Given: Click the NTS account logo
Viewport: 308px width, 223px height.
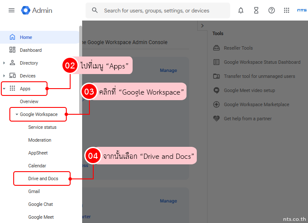Looking at the screenshot, I should [x=302, y=10].
